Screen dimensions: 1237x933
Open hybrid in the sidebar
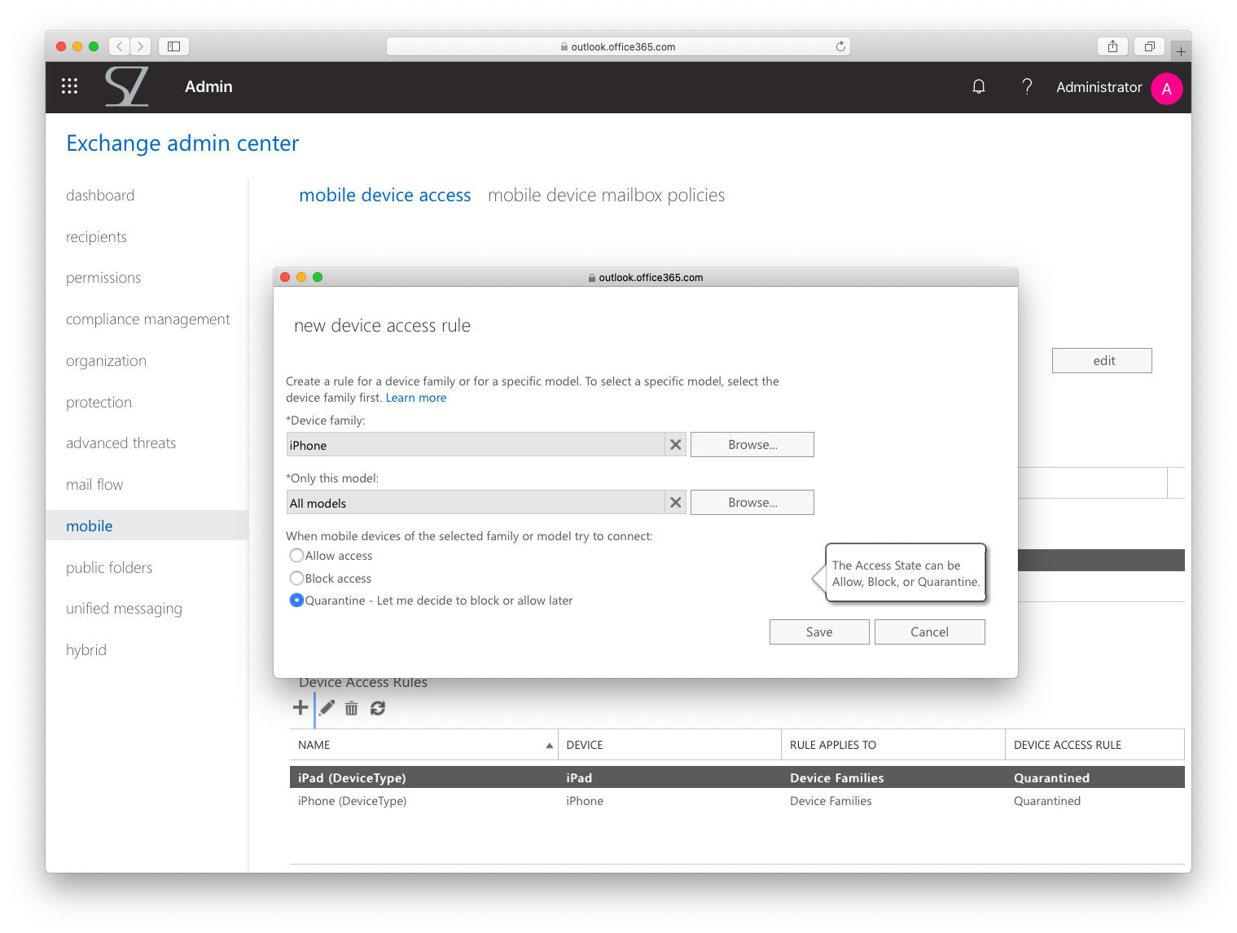pos(86,650)
